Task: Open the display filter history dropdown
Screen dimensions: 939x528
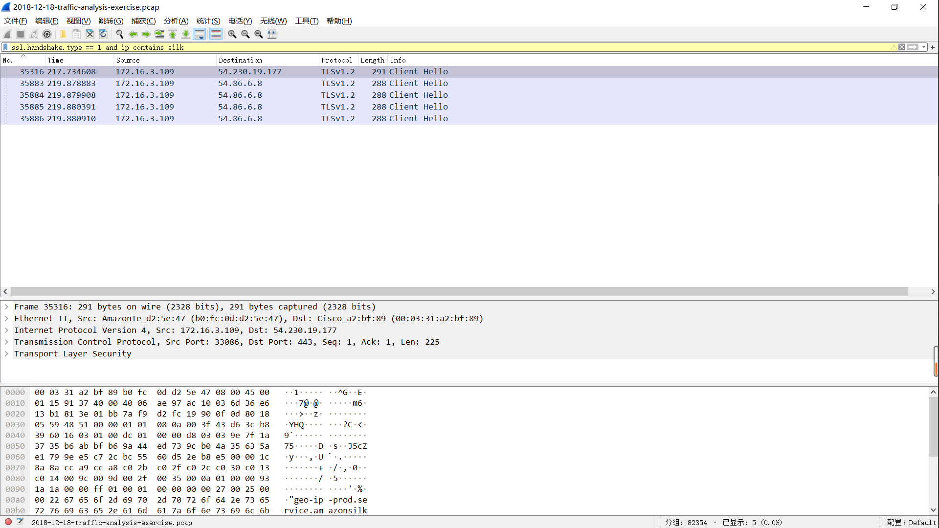Action: tap(924, 47)
